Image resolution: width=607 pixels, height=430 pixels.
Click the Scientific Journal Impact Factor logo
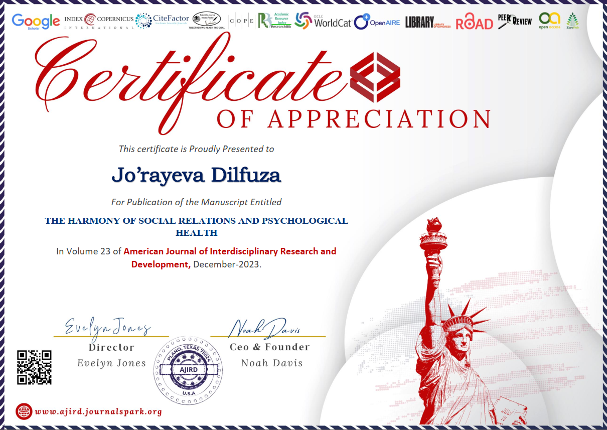coord(208,20)
